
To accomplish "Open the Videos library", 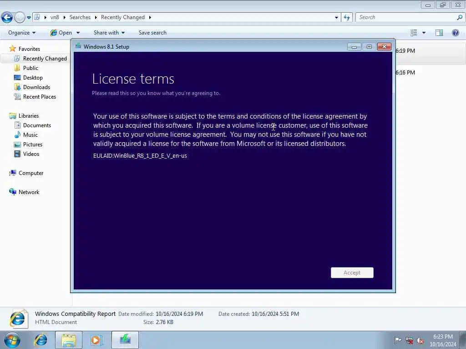I will (31, 154).
